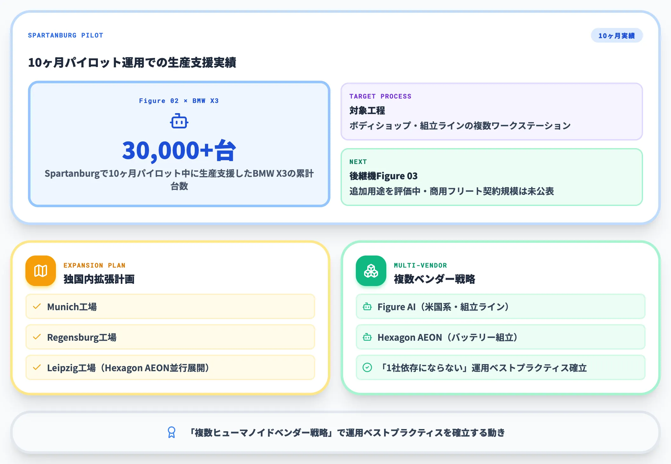Select the Hexagon AEON（バッテリー組立） text
Screen dimensions: 671x464
pyautogui.click(x=448, y=337)
